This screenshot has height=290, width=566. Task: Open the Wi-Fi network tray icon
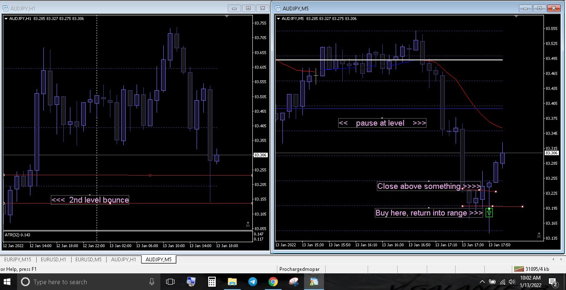pyautogui.click(x=503, y=282)
